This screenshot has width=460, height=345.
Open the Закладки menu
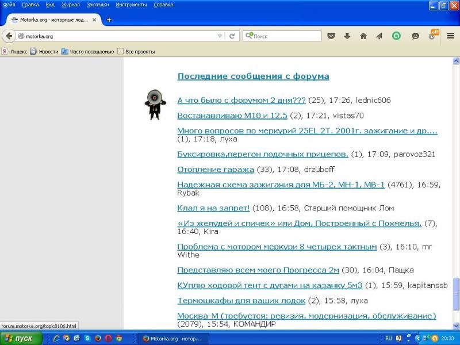(97, 5)
